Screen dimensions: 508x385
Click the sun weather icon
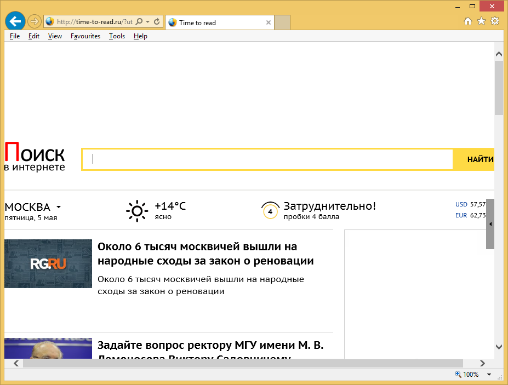click(x=137, y=211)
